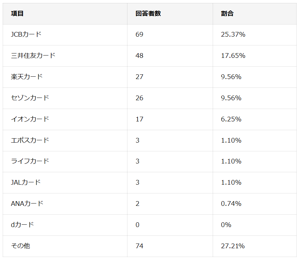Click the 三井住友カード row label

click(x=33, y=55)
